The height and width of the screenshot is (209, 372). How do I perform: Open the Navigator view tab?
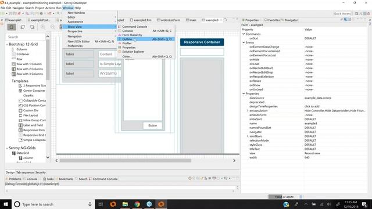coord(289,20)
